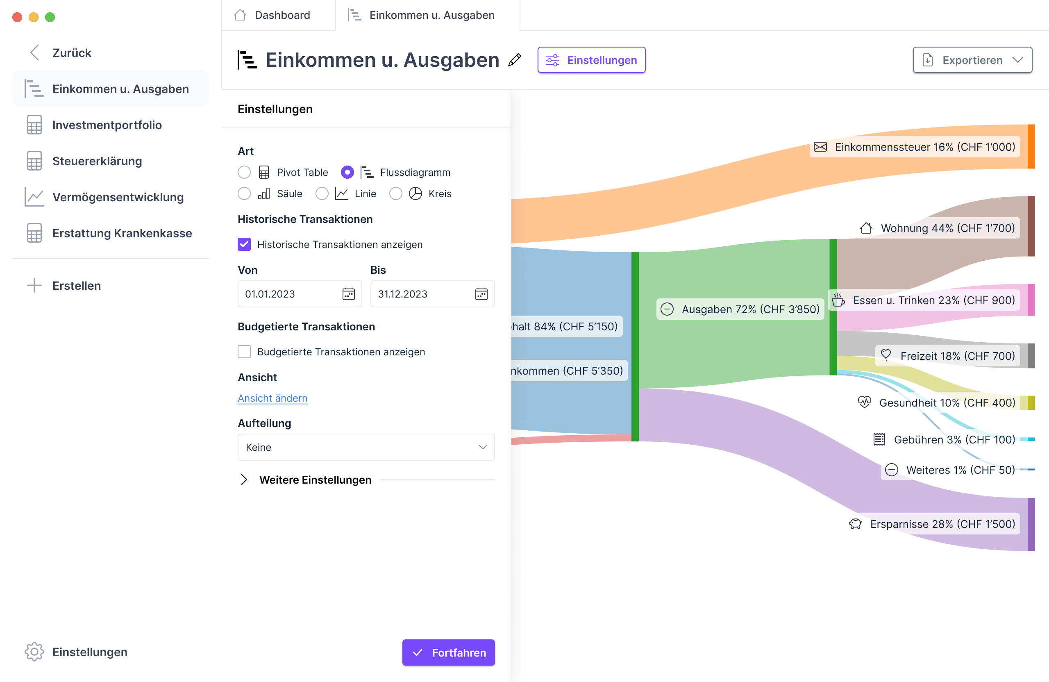The width and height of the screenshot is (1049, 682).
Task: Select the Flussdiagramm radio button
Action: (x=347, y=173)
